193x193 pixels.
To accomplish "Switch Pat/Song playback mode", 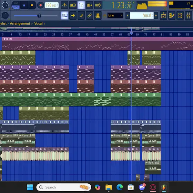I will coord(16,5).
